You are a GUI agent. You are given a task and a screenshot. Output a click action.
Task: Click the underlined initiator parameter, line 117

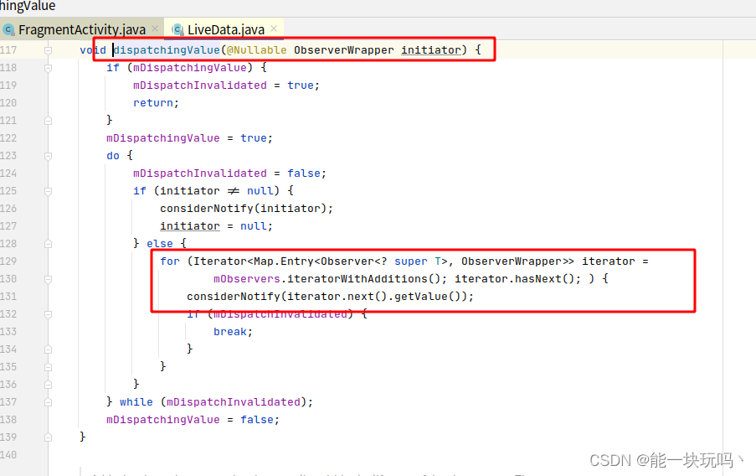pos(431,49)
